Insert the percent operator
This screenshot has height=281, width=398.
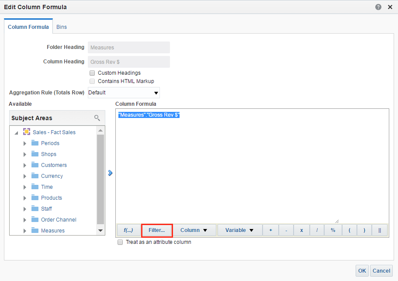point(333,230)
